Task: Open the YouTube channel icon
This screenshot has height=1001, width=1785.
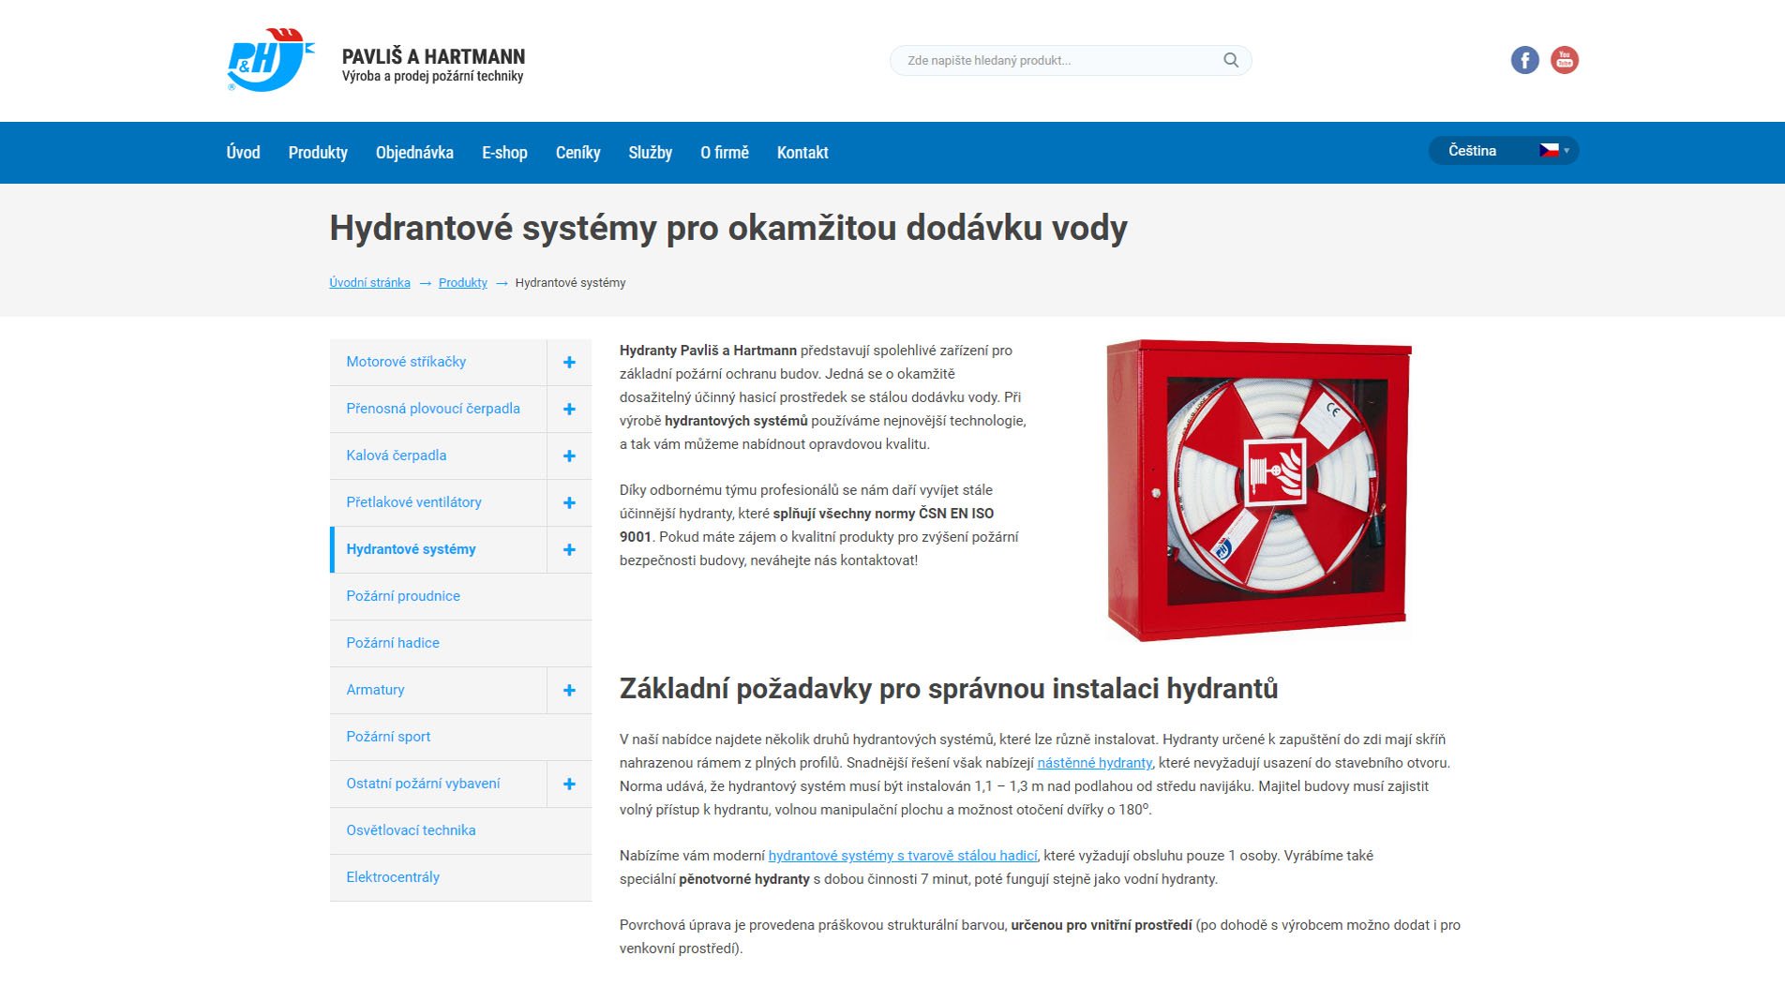Action: [x=1564, y=60]
